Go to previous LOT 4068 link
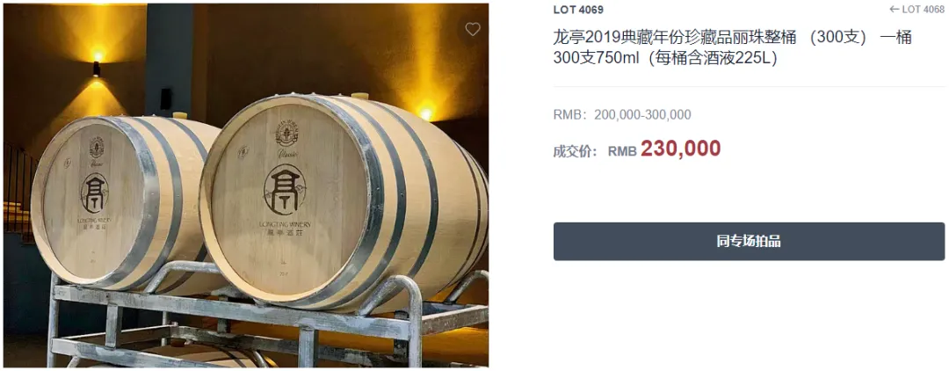 coord(916,9)
